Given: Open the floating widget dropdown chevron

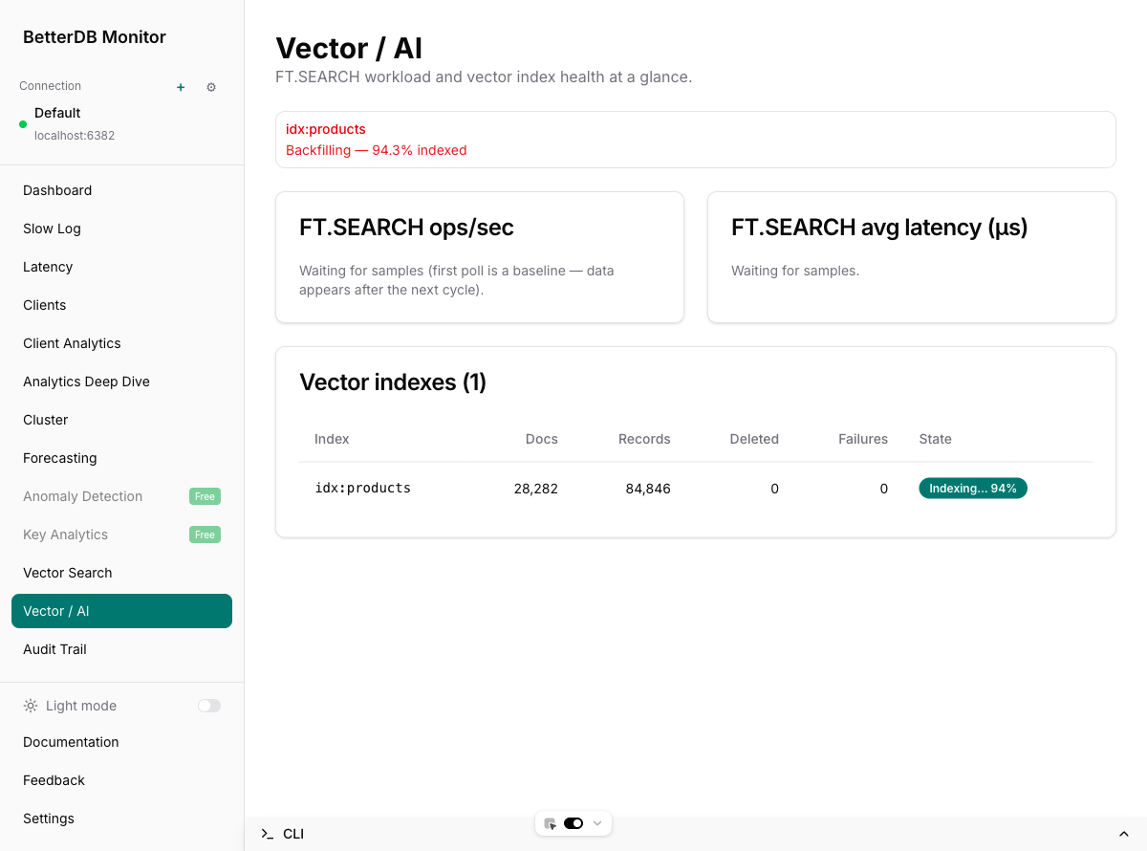Looking at the screenshot, I should [598, 823].
